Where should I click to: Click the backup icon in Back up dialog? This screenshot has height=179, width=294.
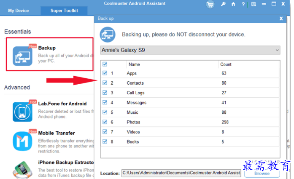point(108,35)
